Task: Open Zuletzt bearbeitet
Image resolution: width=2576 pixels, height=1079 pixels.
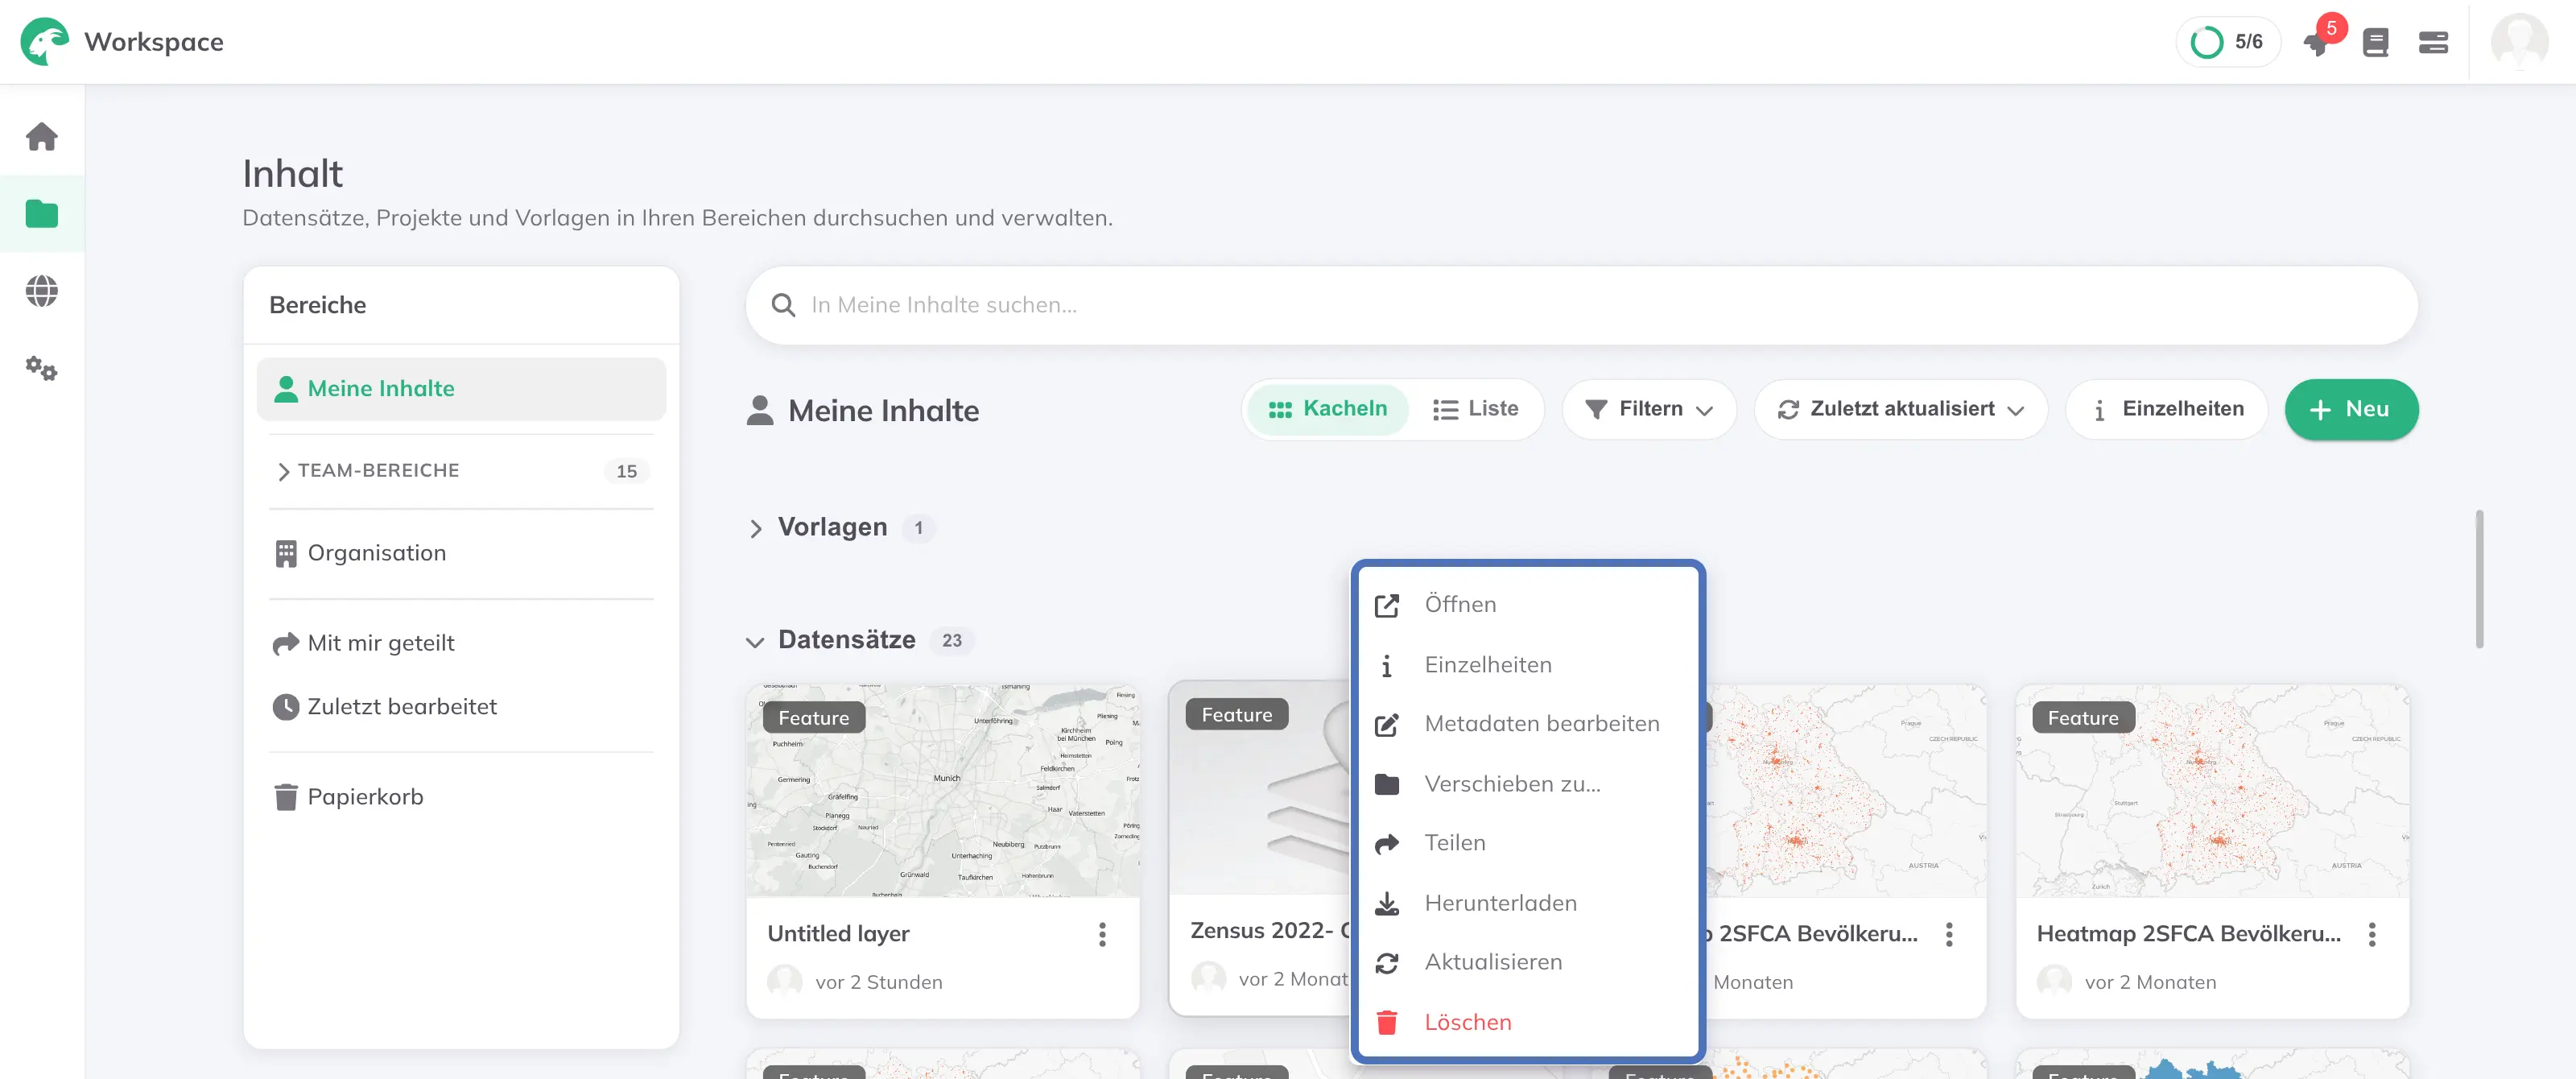Action: click(x=461, y=707)
